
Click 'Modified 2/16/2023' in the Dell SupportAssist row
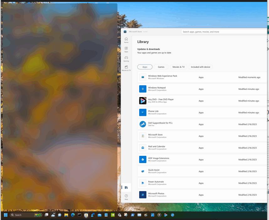pyautogui.click(x=248, y=124)
